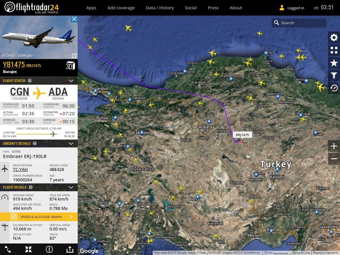Collapse the Flight Details section
This screenshot has height=255, width=340.
tap(71, 187)
